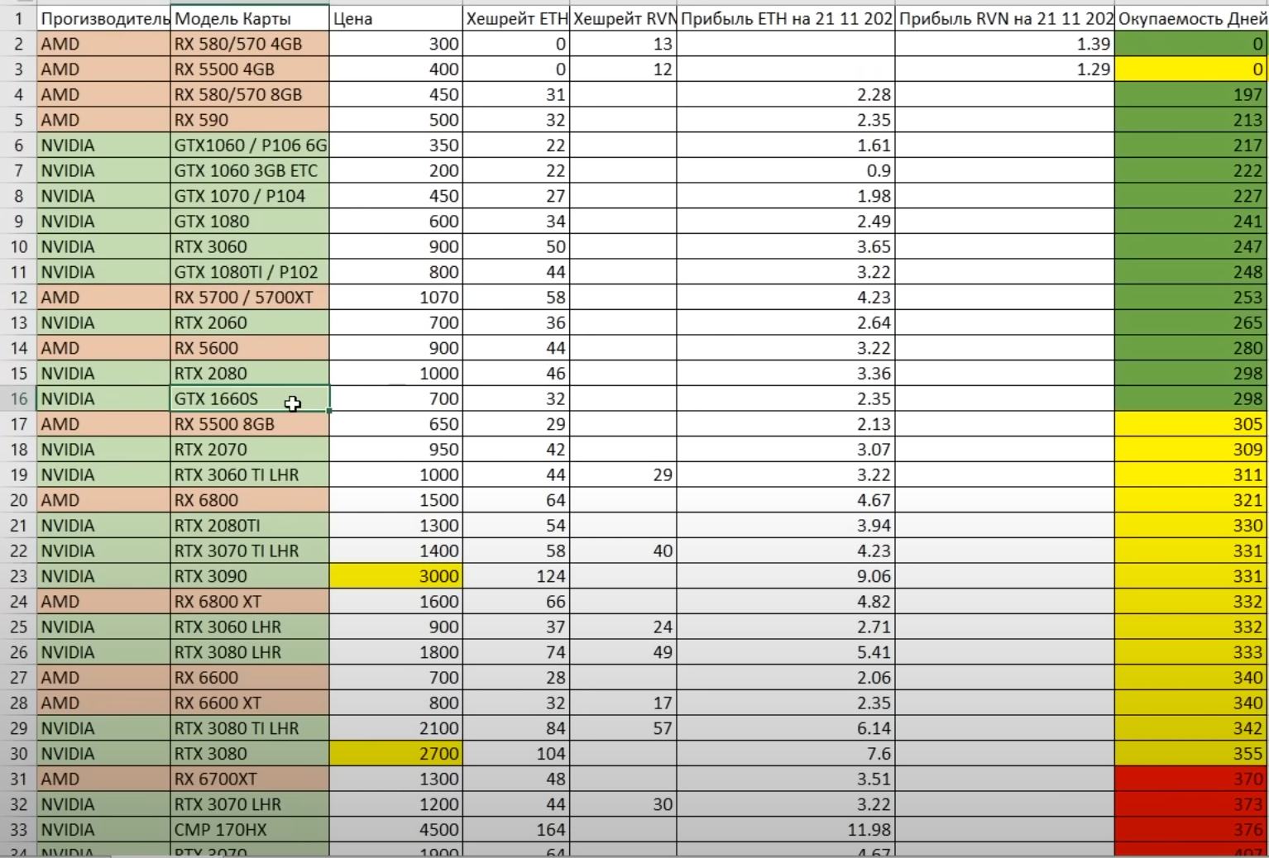
Task: Click the price cell "1070"
Action: tap(396, 298)
